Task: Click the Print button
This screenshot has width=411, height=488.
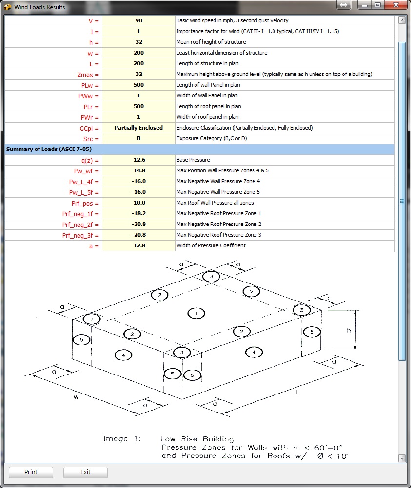Action: click(x=31, y=472)
